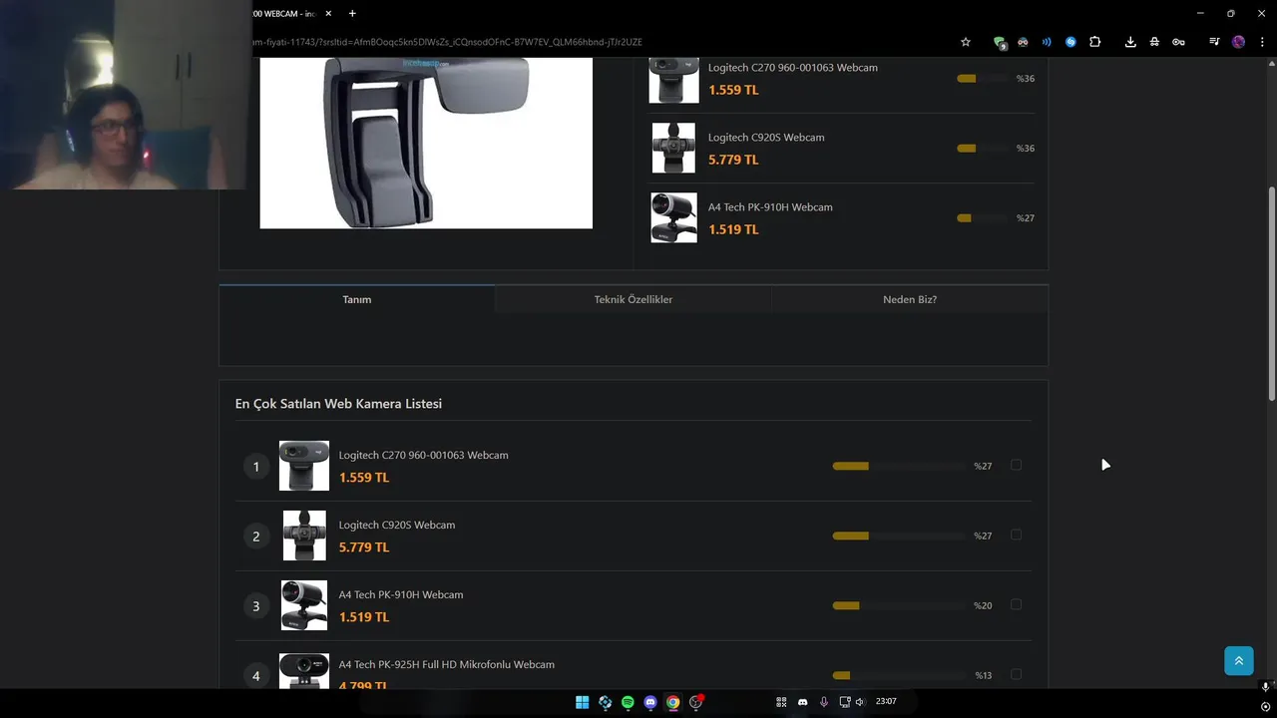Open the volume speaker tray icon
Image resolution: width=1277 pixels, height=718 pixels.
(860, 702)
